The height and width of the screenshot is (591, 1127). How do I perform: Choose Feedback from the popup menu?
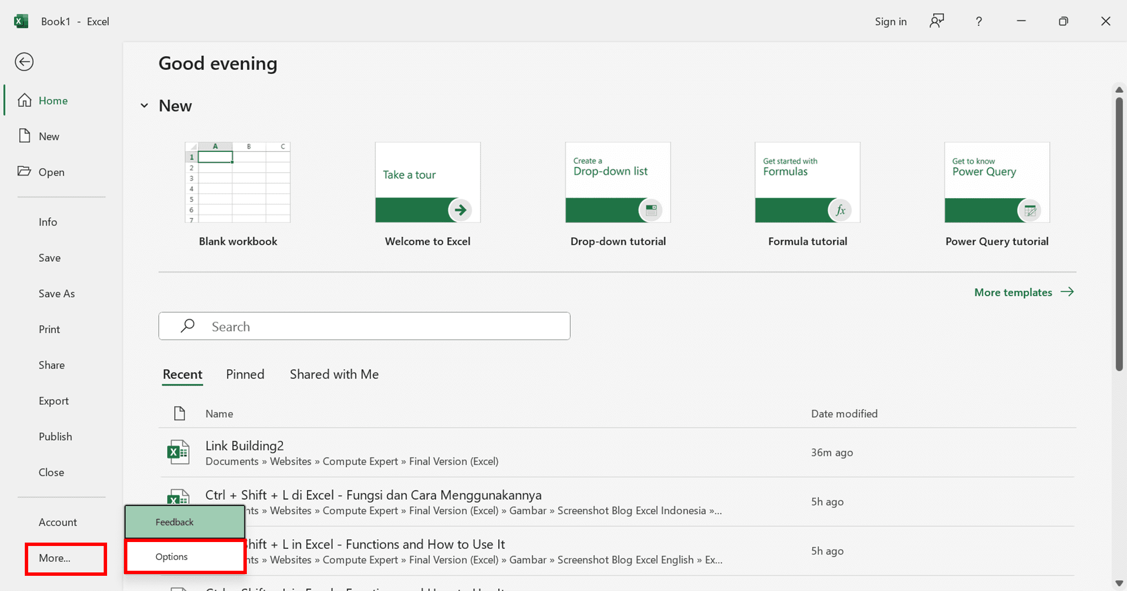(185, 522)
